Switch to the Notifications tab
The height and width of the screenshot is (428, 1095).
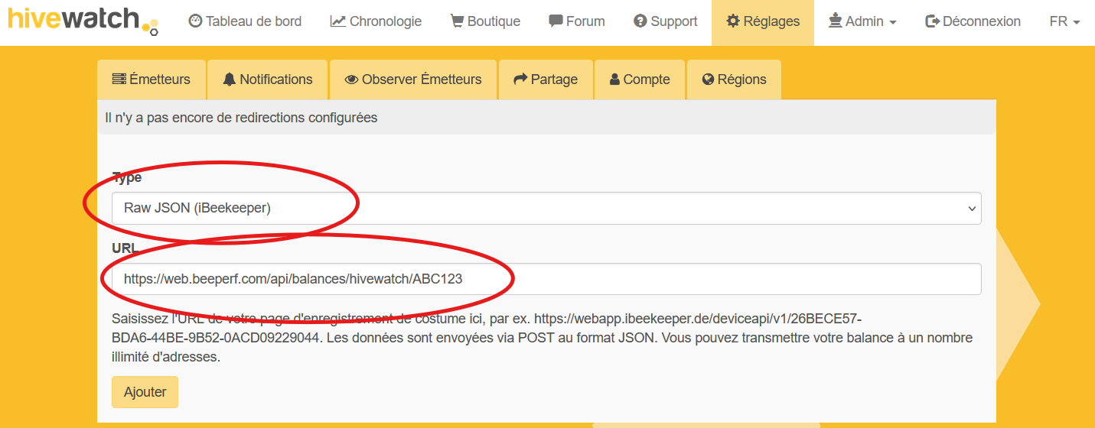[268, 79]
